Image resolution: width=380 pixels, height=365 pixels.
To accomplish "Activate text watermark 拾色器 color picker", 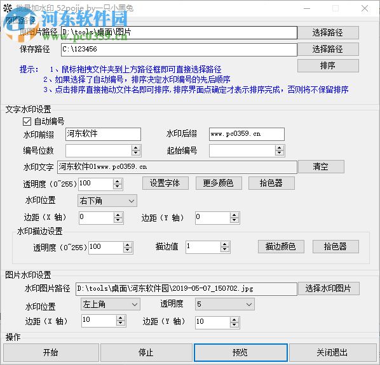I will pyautogui.click(x=271, y=183).
